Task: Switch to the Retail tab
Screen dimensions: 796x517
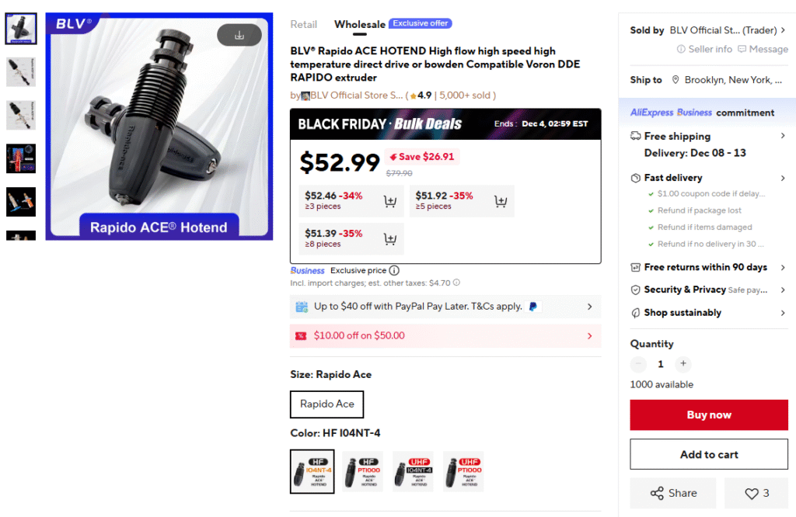Action: [304, 24]
